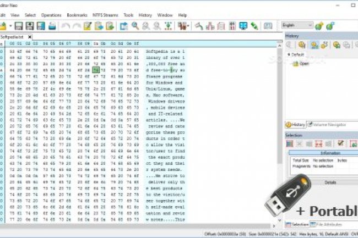Select the Softpedia.txt document tab

click(12, 37)
